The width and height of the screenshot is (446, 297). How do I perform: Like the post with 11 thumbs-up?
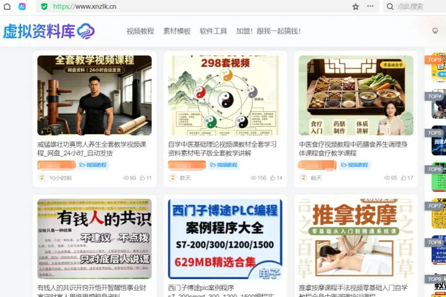click(x=142, y=178)
